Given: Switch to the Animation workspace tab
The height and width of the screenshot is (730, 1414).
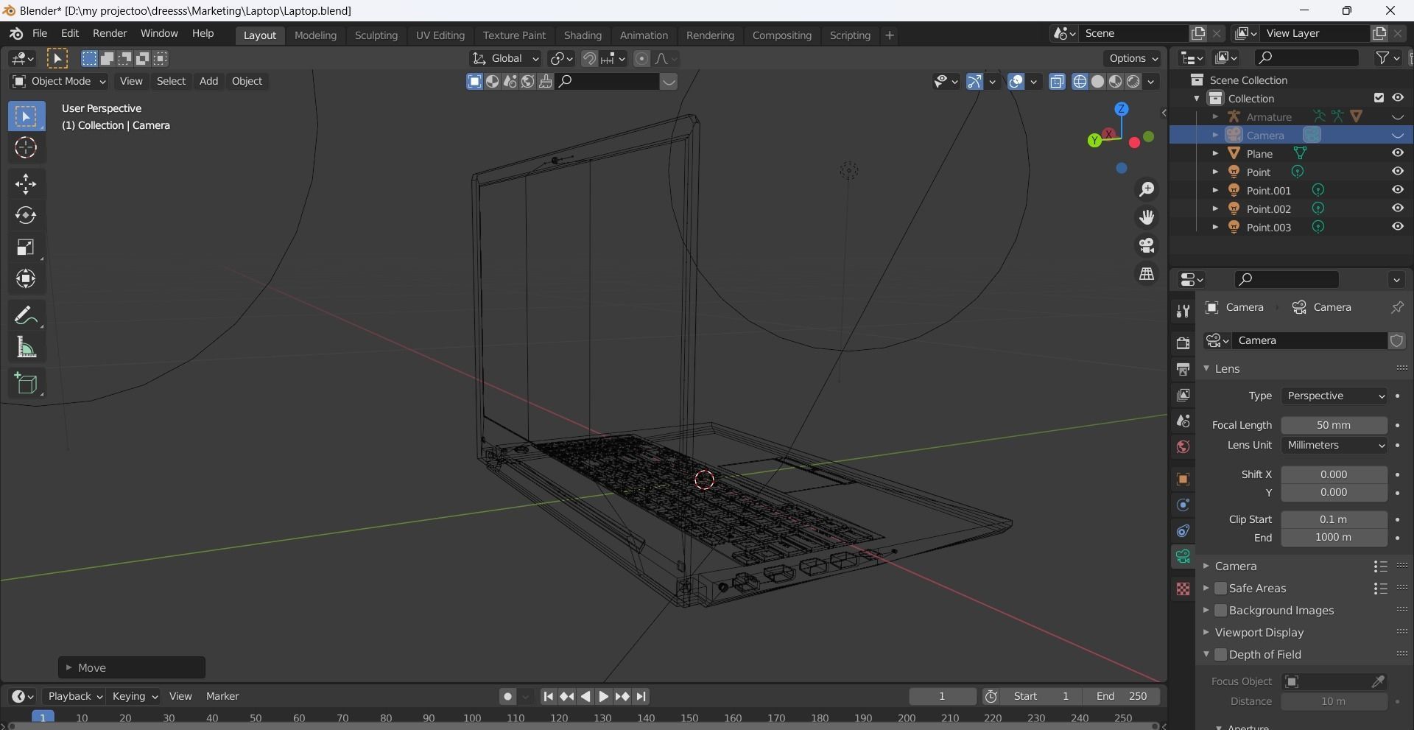Looking at the screenshot, I should [644, 35].
